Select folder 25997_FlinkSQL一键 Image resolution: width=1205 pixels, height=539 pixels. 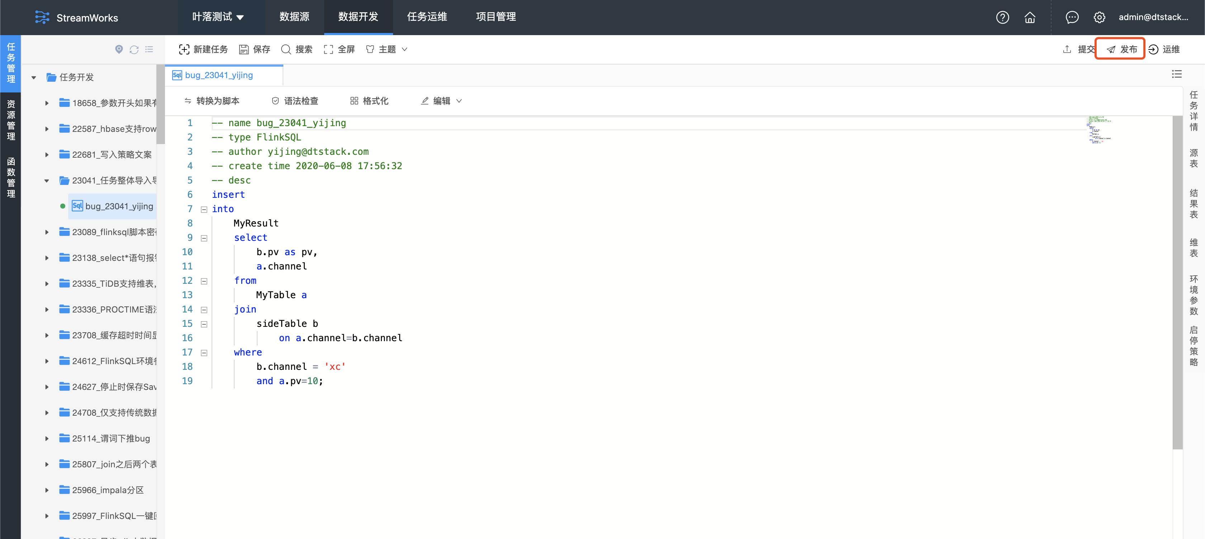click(108, 516)
